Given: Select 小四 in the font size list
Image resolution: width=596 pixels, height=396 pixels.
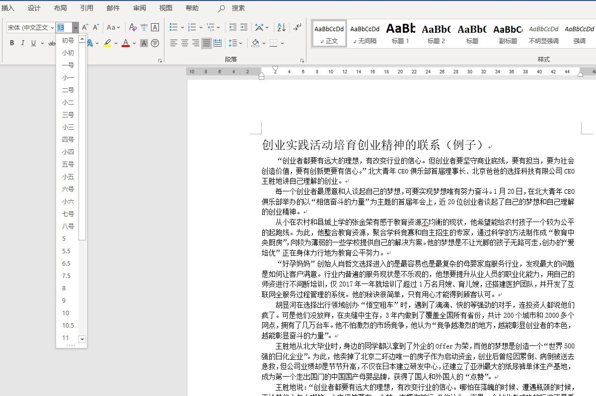Looking at the screenshot, I should (x=68, y=152).
